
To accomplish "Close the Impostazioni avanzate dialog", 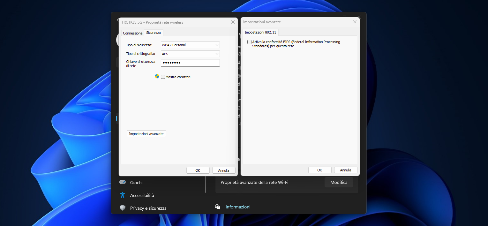I will coord(355,22).
